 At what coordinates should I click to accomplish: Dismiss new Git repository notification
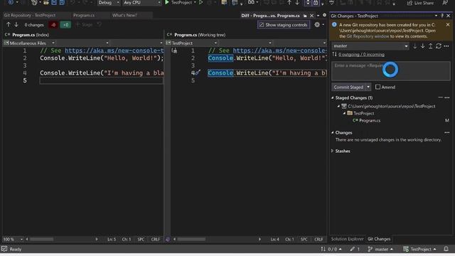pyautogui.click(x=448, y=25)
